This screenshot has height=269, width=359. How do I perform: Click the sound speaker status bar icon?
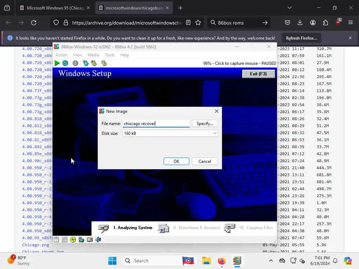(98, 240)
